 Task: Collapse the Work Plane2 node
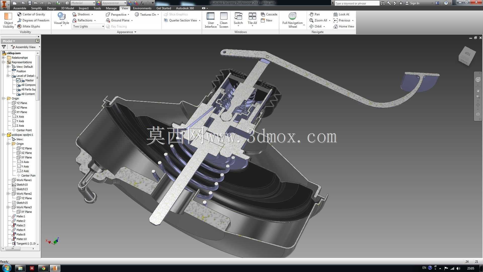pyautogui.click(x=8, y=194)
